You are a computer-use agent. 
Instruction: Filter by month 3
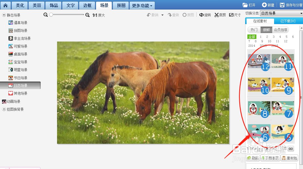[x=274, y=37]
